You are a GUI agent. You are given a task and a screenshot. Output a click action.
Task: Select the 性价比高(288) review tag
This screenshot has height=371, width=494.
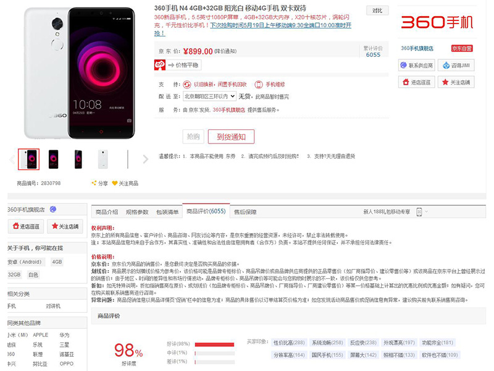289,343
